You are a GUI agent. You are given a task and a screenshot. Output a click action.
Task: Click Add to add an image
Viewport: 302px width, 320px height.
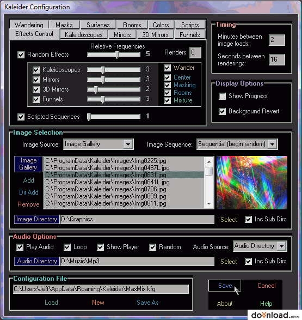pyautogui.click(x=28, y=180)
